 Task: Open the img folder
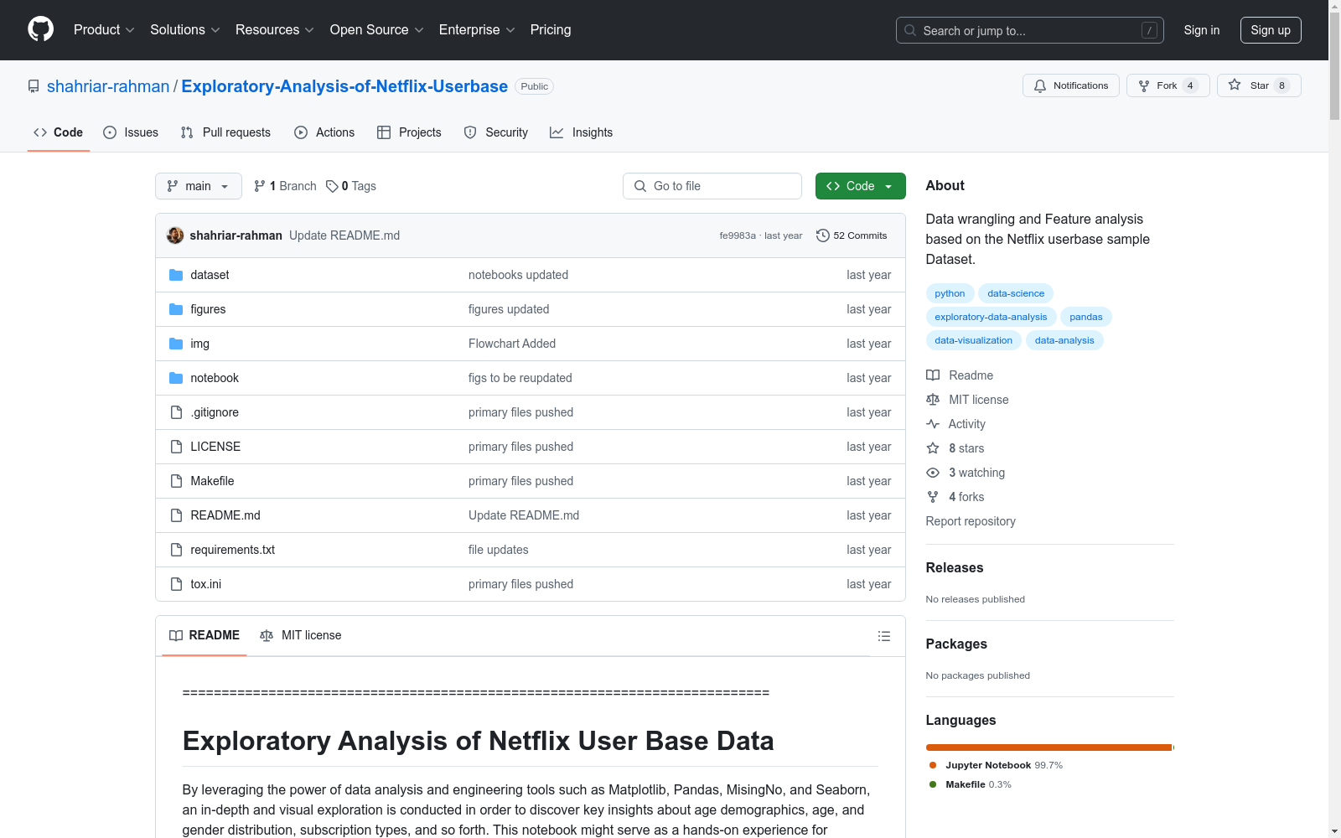pyautogui.click(x=199, y=344)
